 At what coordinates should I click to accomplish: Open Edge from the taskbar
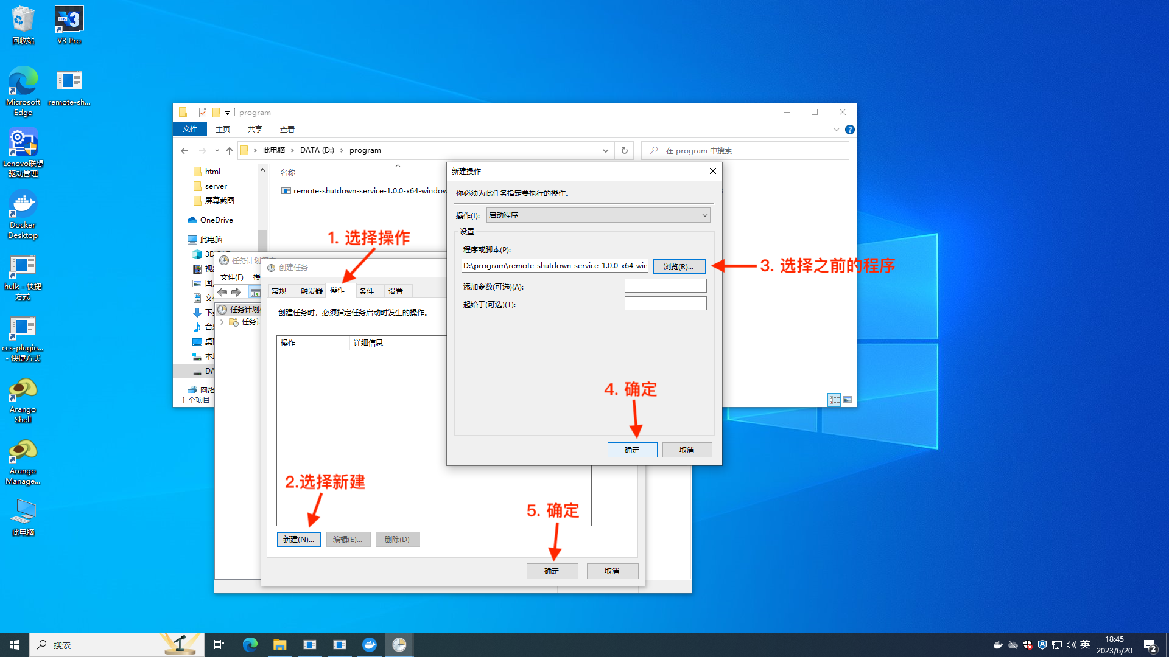pyautogui.click(x=250, y=645)
